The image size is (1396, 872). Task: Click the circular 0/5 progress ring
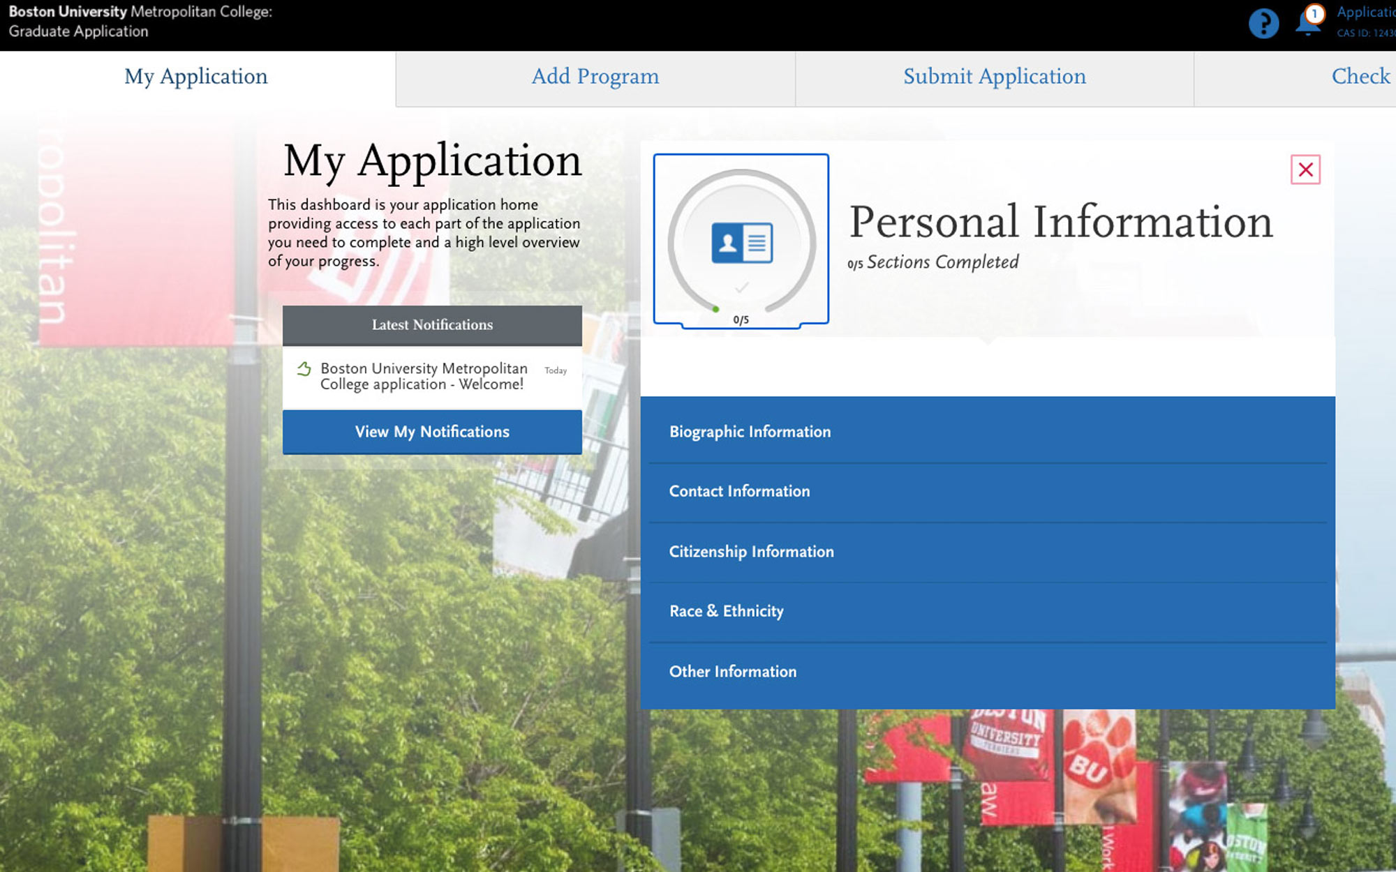tap(741, 243)
